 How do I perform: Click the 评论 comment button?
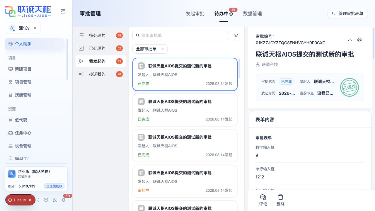[263, 200]
